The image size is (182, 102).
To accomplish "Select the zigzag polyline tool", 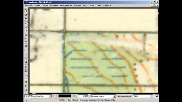I will (26, 27).
